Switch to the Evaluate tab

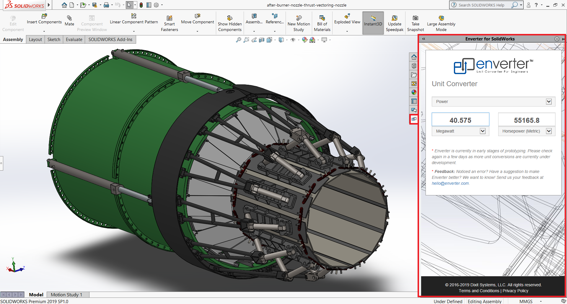click(x=74, y=40)
